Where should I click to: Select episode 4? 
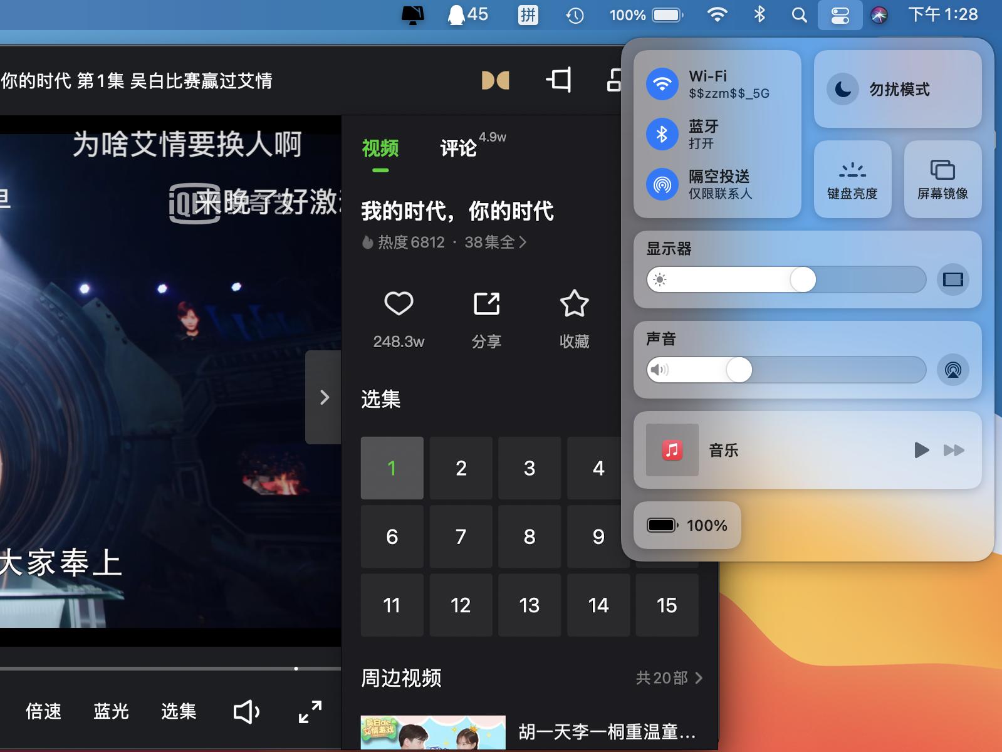point(595,468)
